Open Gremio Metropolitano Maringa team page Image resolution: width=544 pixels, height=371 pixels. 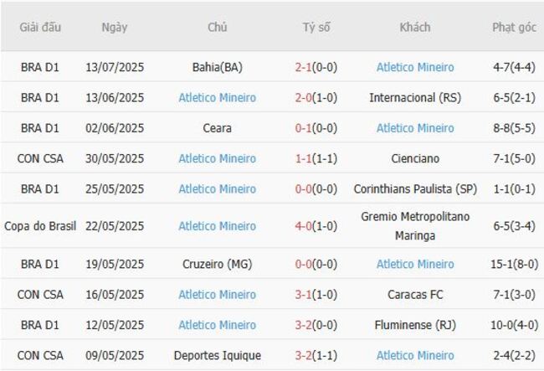coord(415,226)
